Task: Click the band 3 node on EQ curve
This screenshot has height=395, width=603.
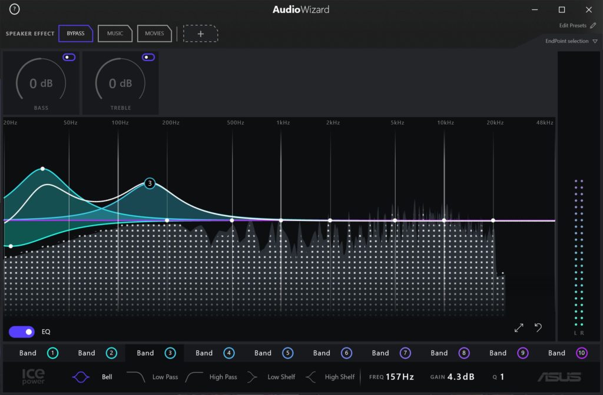Action: pyautogui.click(x=150, y=183)
